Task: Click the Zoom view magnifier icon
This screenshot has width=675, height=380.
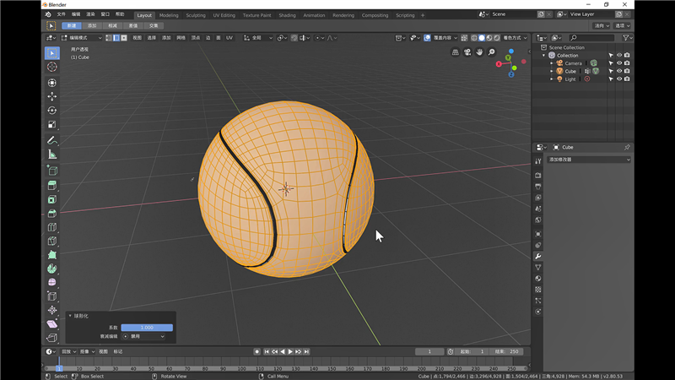Action: (491, 52)
